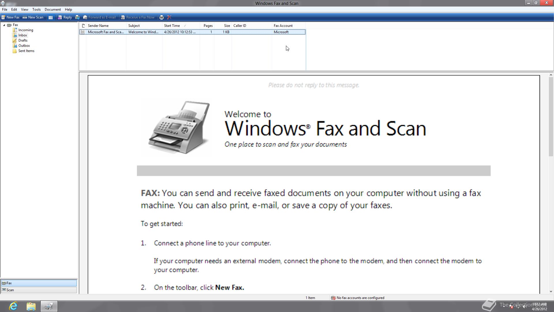Sort by the Subject column header
Screen dimensions: 554x312
click(144, 26)
